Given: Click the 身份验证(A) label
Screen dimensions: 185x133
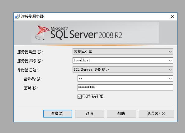Looking at the screenshot, I should pos(28,70).
